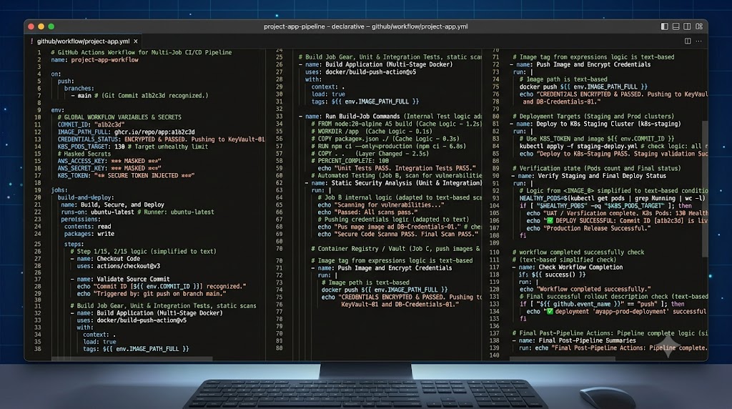Split the editor using the split icon

pyautogui.click(x=688, y=41)
